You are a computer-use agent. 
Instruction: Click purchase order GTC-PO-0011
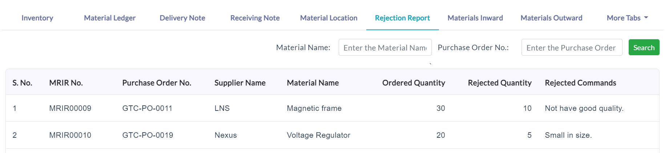pyautogui.click(x=147, y=108)
